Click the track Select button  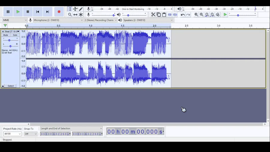(x=10, y=86)
